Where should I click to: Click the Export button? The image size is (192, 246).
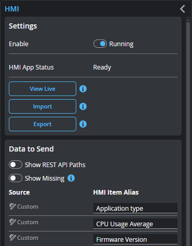tap(43, 124)
